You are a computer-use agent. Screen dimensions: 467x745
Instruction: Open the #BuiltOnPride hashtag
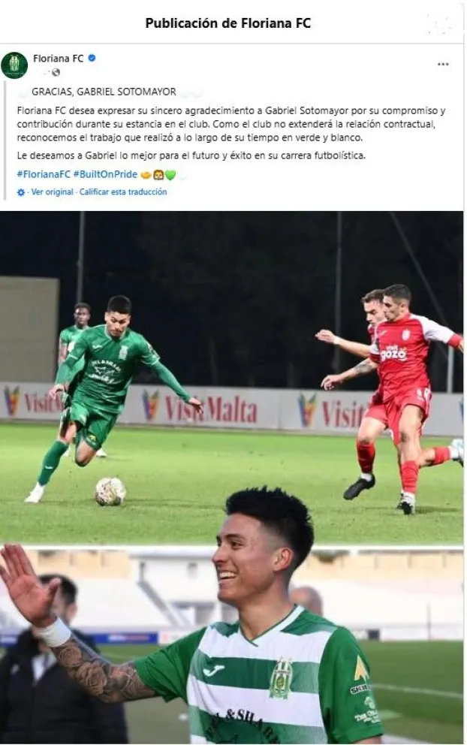click(x=105, y=174)
